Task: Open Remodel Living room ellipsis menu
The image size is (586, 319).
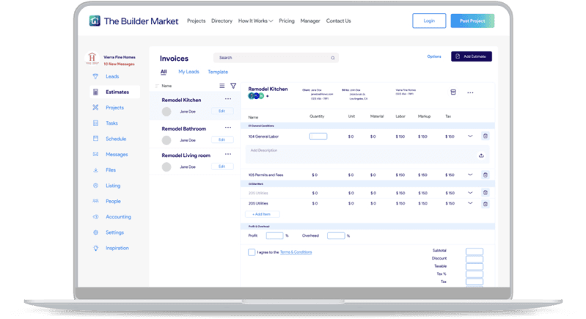Action: pos(228,154)
